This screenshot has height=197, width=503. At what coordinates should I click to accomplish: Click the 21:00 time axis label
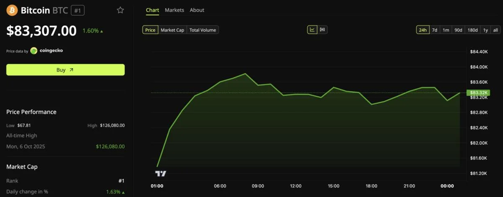(409, 186)
